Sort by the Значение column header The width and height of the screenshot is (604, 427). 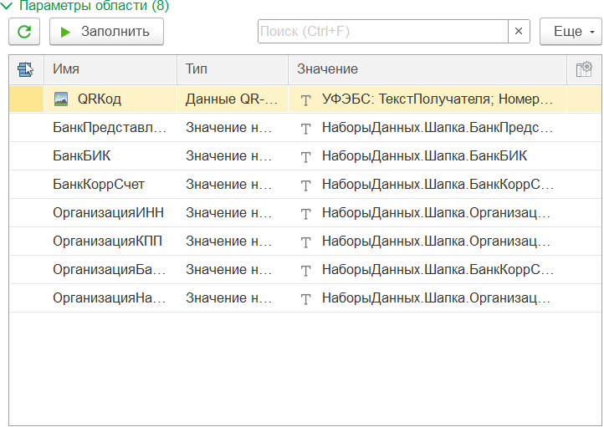(x=427, y=69)
